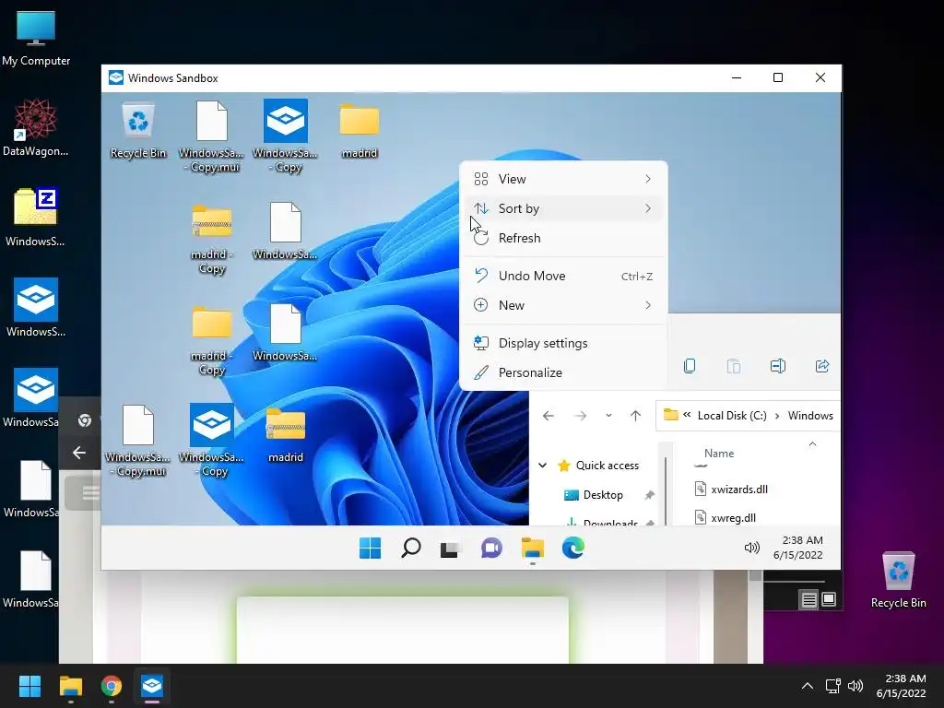Click volume icon in host tray
This screenshot has width=944, height=708.
(x=855, y=686)
